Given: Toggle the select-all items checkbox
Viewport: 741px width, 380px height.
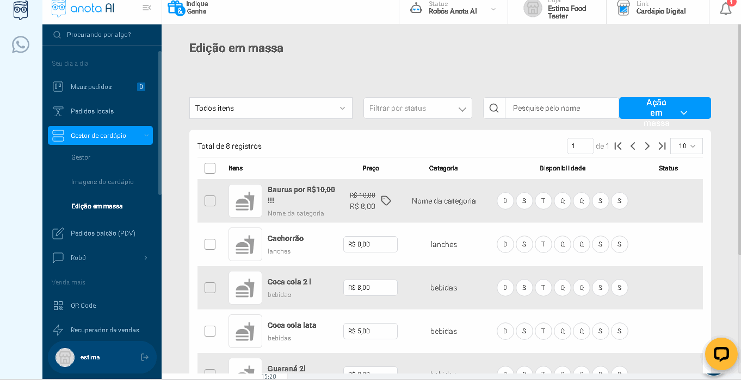Looking at the screenshot, I should [x=210, y=168].
